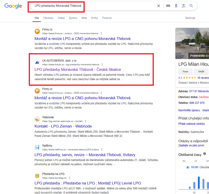Switch to the Web tab
209x194 pixels.
(84, 18)
